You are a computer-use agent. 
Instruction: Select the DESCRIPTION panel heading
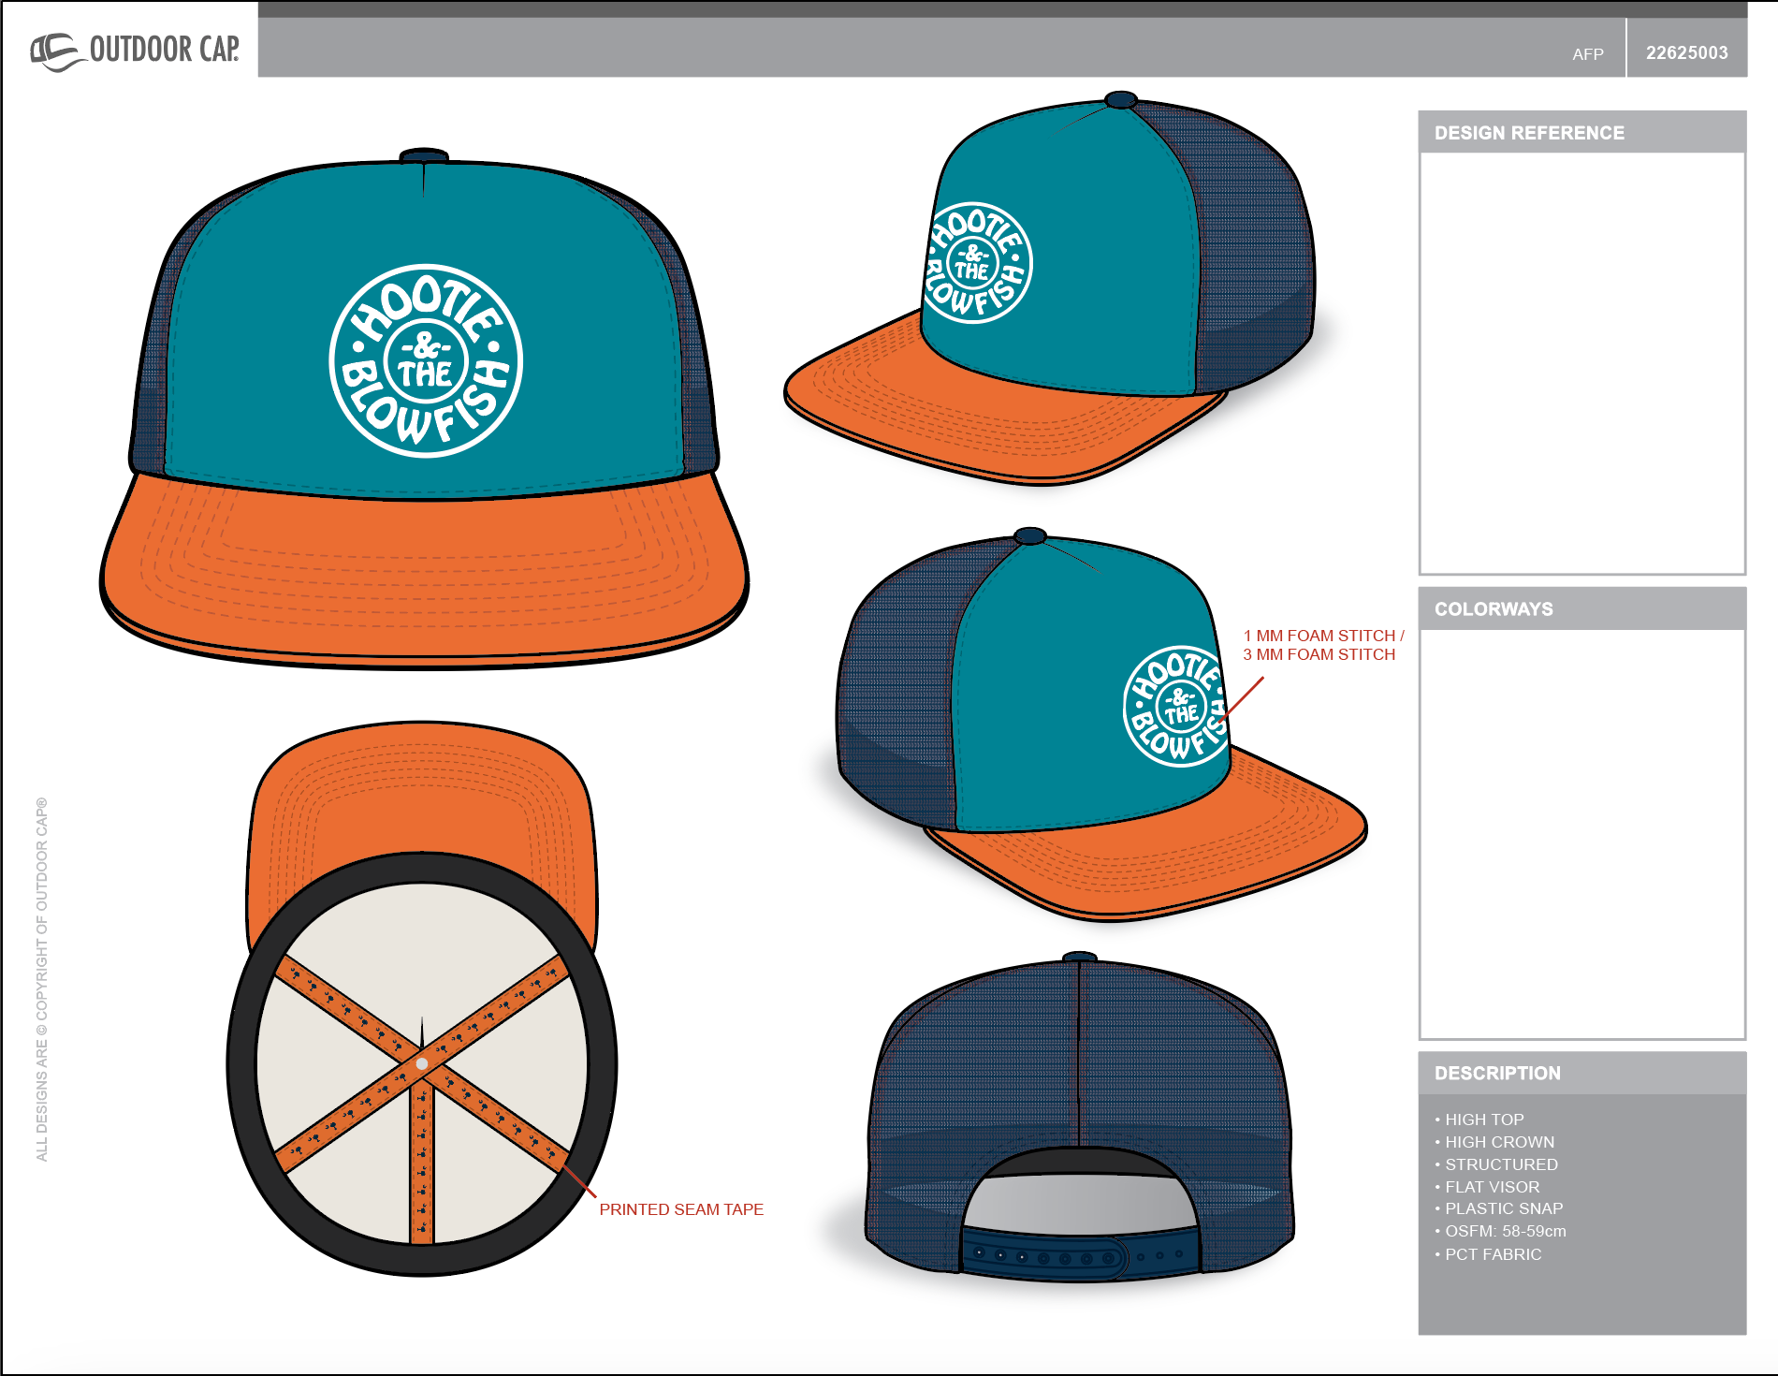(1497, 1074)
